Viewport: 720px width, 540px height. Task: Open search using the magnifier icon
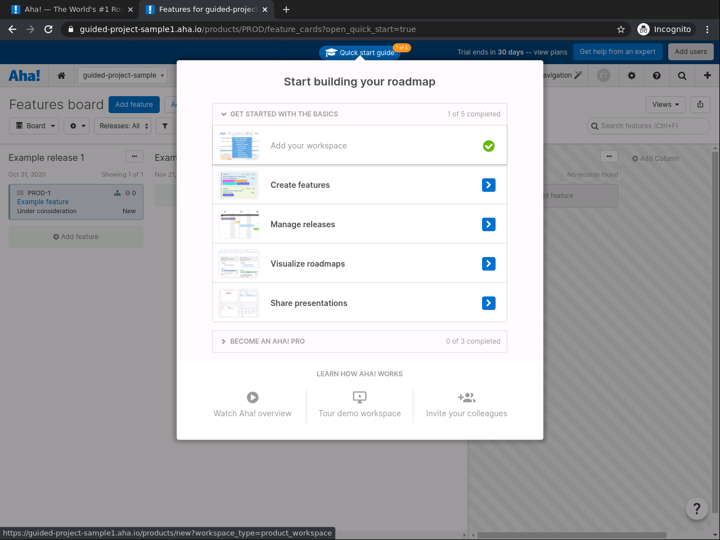point(682,75)
